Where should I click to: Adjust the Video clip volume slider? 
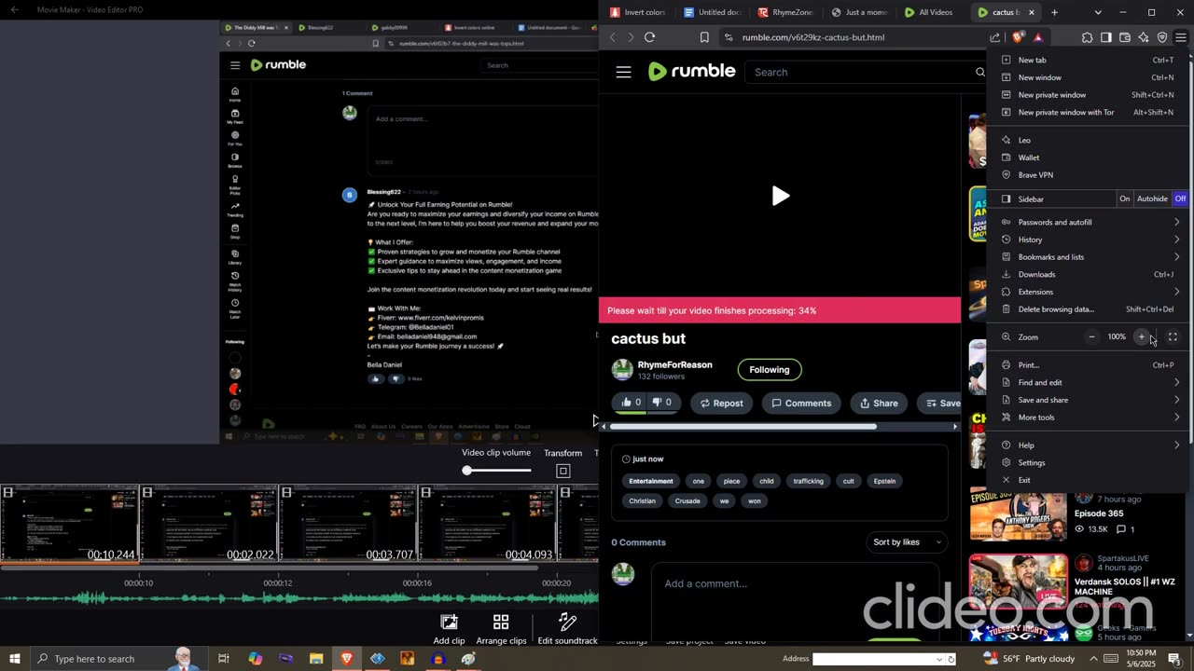coord(498,470)
